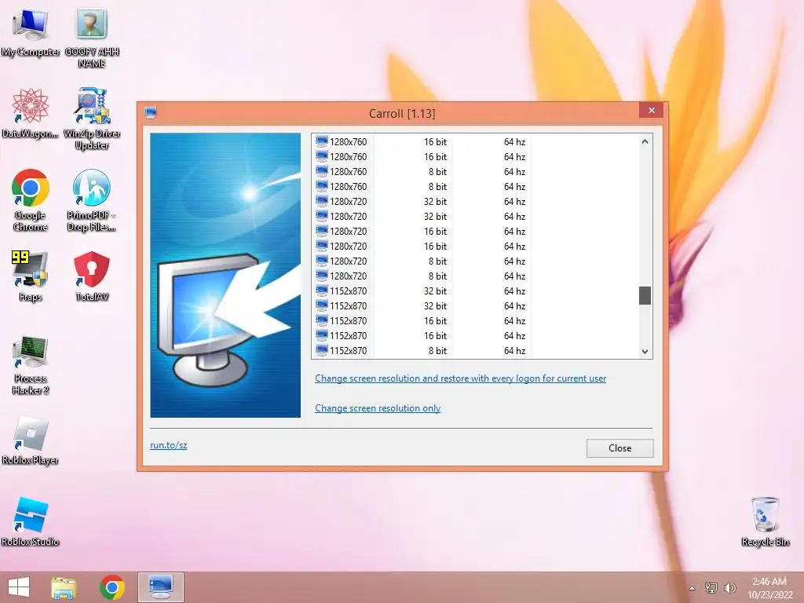The image size is (804, 603).
Task: Open the GOOFY AHH NAME user folder icon
Action: (92, 37)
